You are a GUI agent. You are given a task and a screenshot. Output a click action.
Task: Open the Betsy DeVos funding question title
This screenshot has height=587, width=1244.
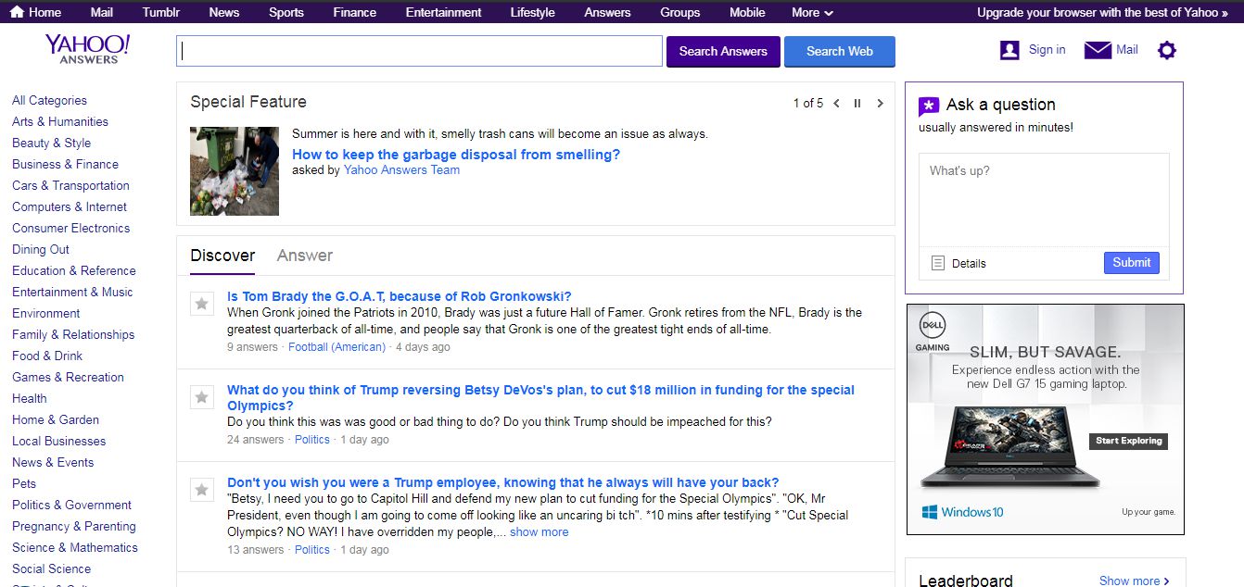coord(540,398)
